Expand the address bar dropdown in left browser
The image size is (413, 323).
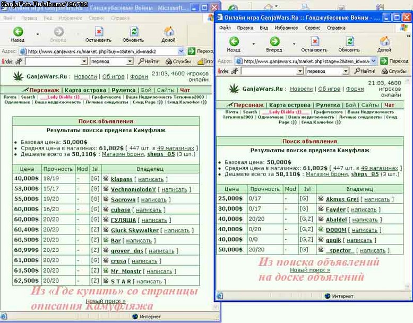180,51
